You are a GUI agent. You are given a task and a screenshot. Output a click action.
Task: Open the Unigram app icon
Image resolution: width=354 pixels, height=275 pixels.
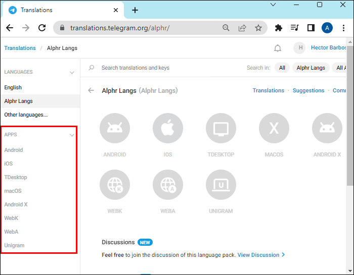coord(221,185)
